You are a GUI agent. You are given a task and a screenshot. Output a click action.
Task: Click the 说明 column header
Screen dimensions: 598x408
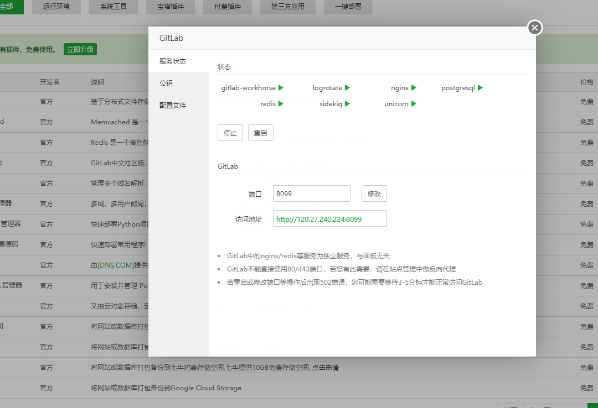click(97, 82)
